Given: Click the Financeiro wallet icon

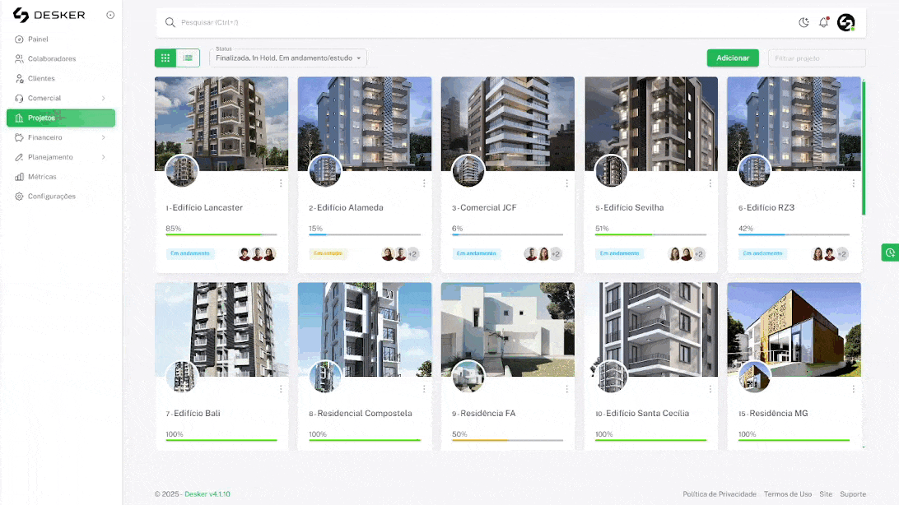Looking at the screenshot, I should tap(19, 137).
